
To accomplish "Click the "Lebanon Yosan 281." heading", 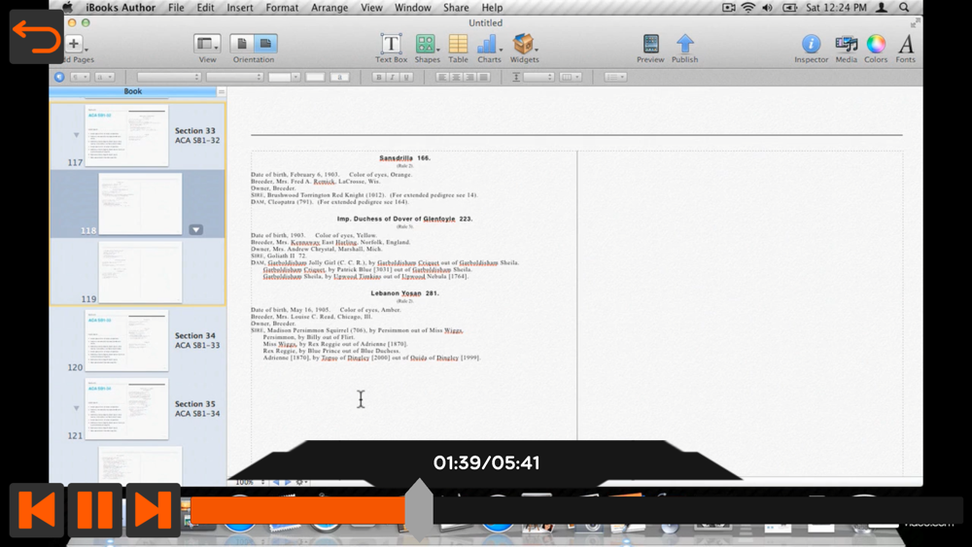I will (404, 293).
